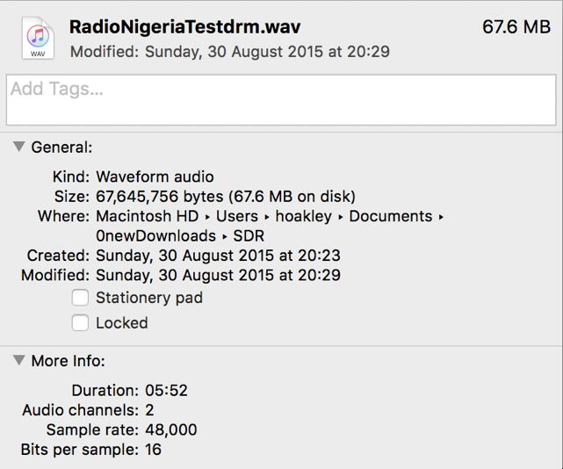Click the General section heading
The image size is (563, 469).
61,148
